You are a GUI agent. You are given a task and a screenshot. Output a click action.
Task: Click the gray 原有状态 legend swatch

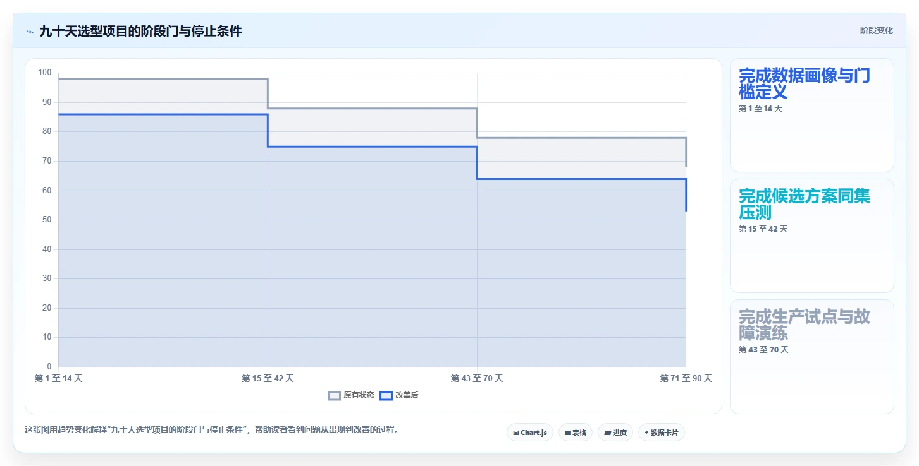334,396
